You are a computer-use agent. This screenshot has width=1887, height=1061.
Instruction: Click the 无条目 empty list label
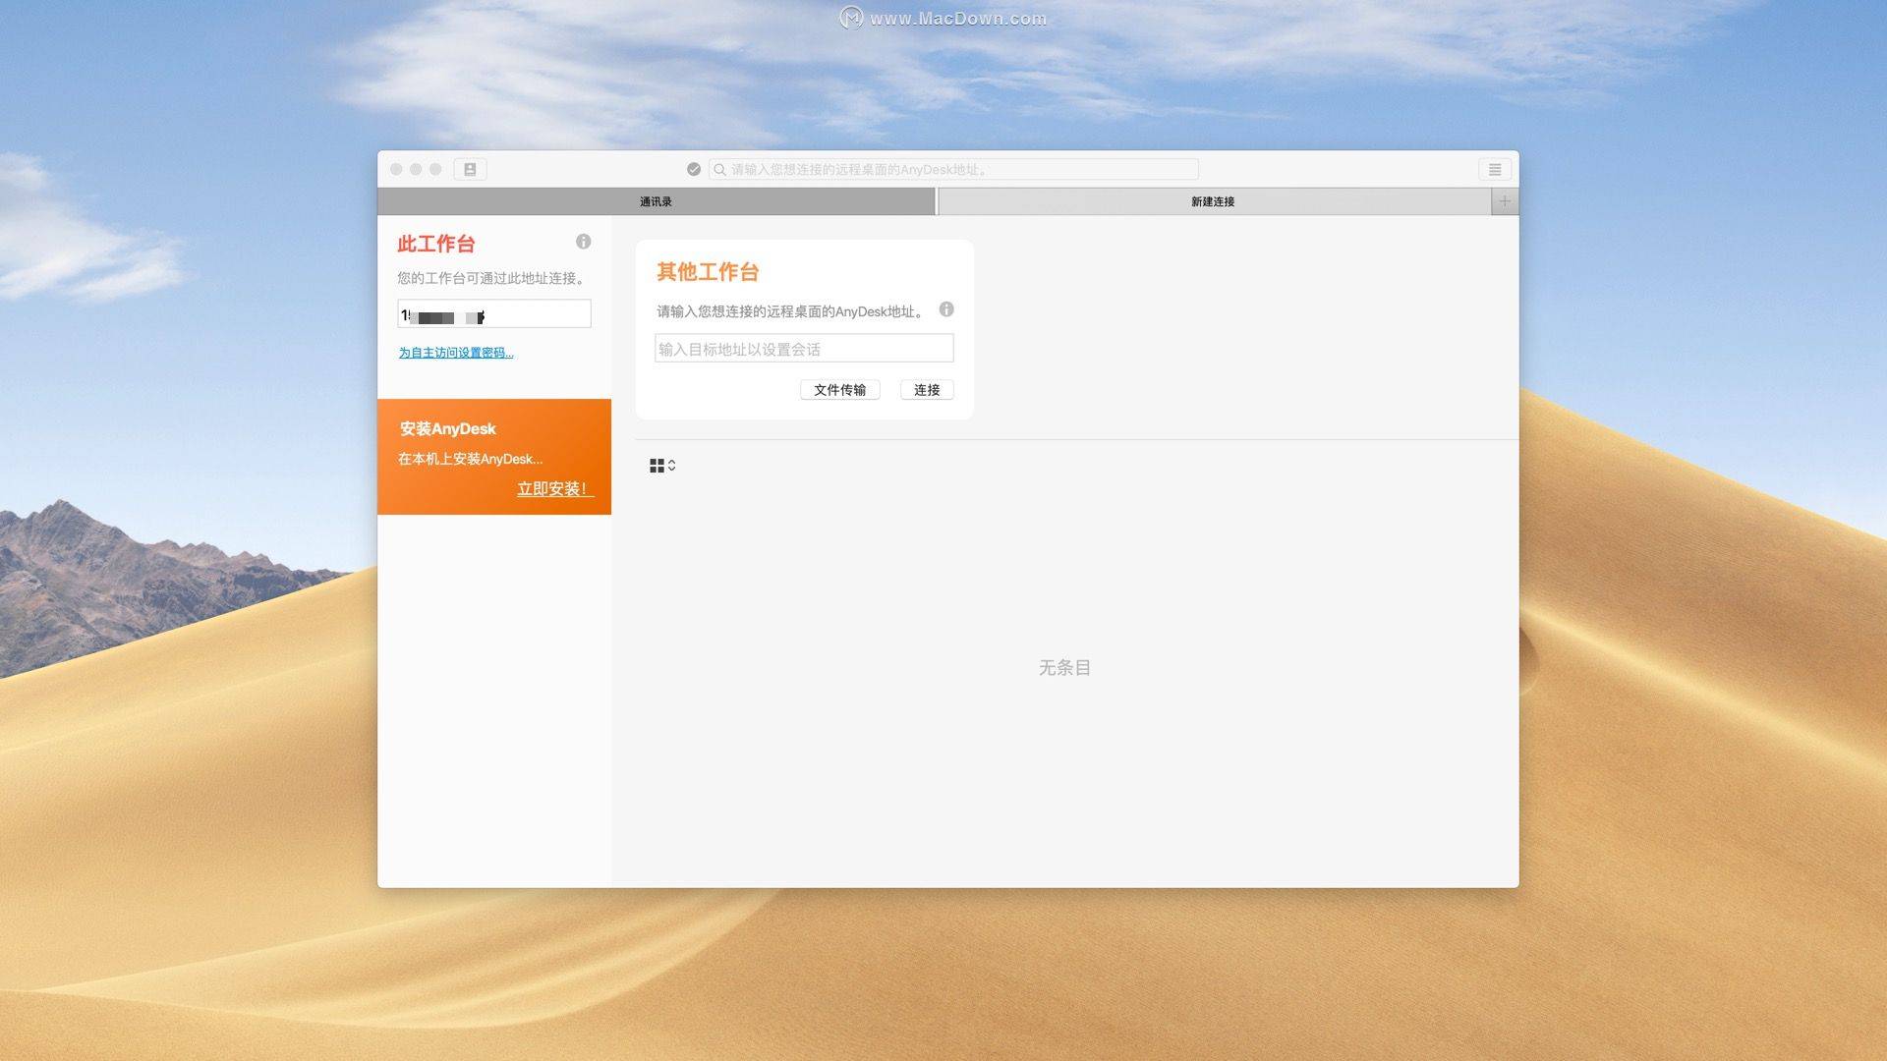click(x=1065, y=668)
